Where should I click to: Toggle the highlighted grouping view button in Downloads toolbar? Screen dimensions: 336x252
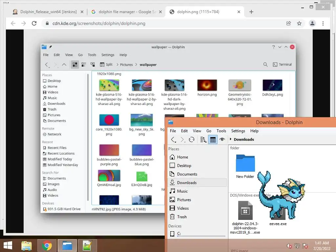click(213, 140)
